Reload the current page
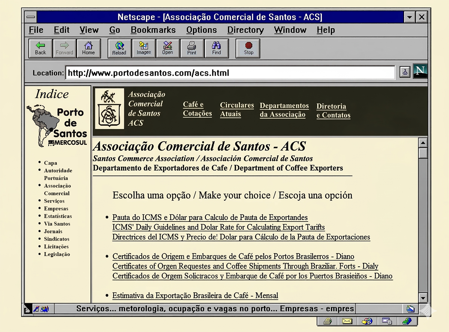449x332 pixels. pyautogui.click(x=119, y=48)
